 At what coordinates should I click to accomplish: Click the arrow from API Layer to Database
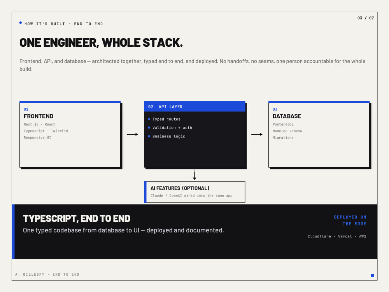pyautogui.click(x=257, y=134)
